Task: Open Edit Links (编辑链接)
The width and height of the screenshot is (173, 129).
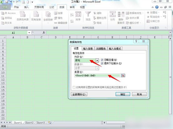Action: [61, 23]
